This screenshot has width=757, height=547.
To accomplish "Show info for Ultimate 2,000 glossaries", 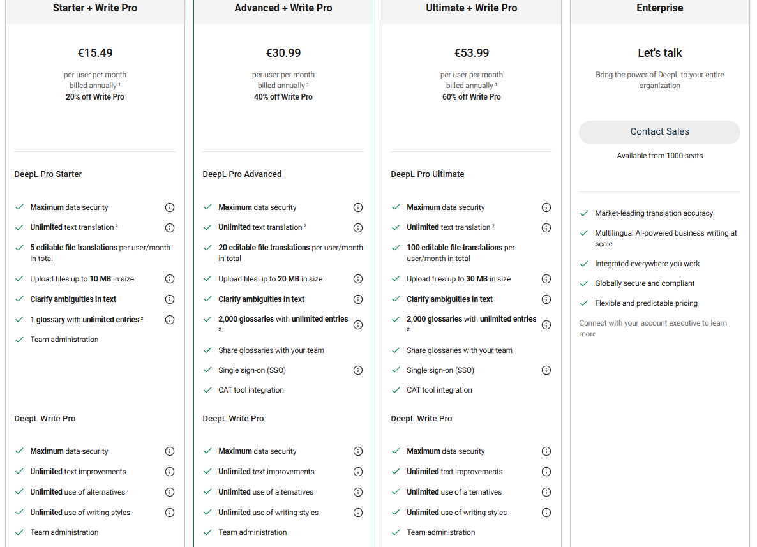I will (546, 325).
